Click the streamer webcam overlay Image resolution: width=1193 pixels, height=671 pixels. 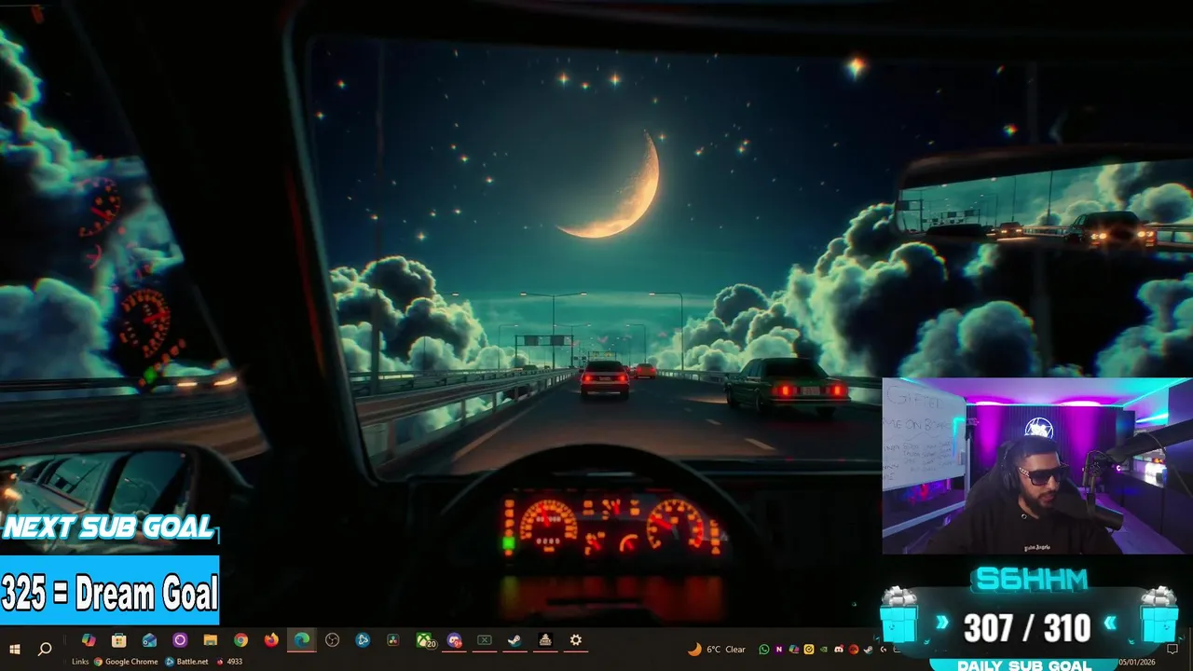[1037, 466]
